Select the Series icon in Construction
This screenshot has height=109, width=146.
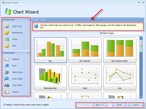tap(7, 39)
